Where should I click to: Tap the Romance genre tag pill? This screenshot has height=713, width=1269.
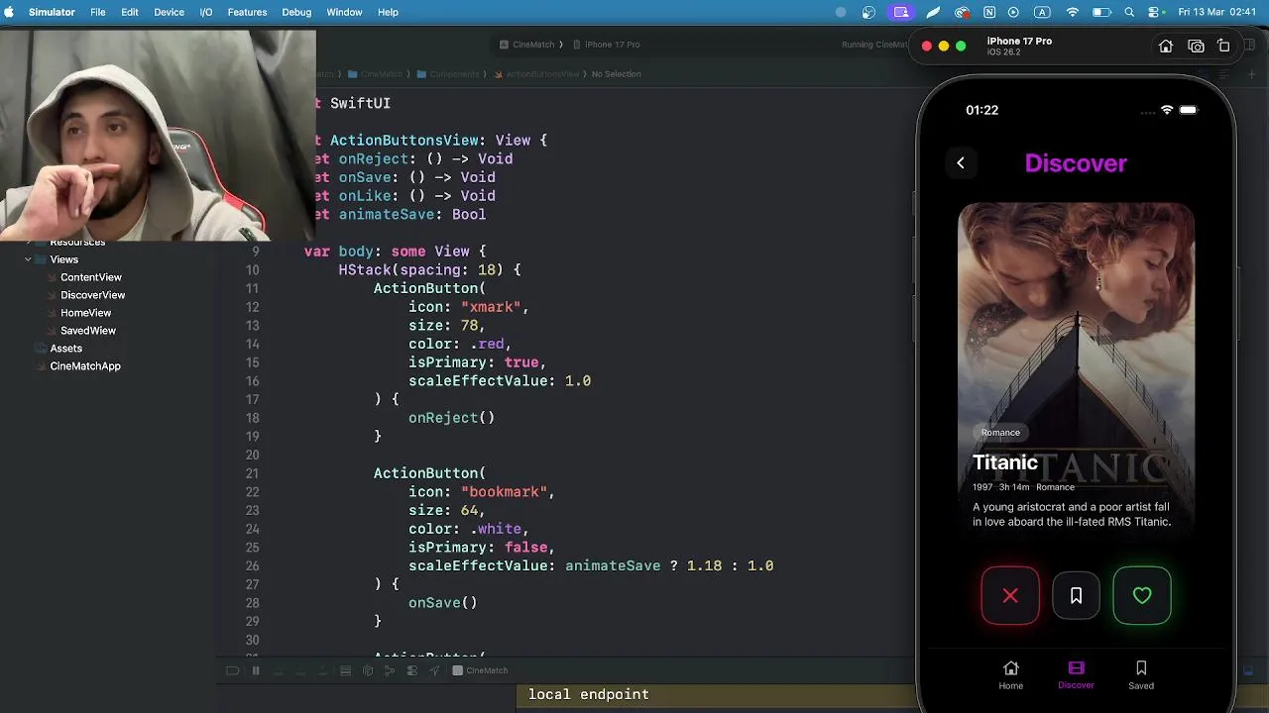tap(1000, 433)
